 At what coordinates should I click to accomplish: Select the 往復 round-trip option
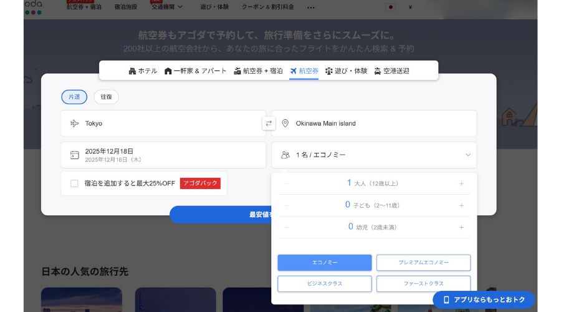coord(106,97)
